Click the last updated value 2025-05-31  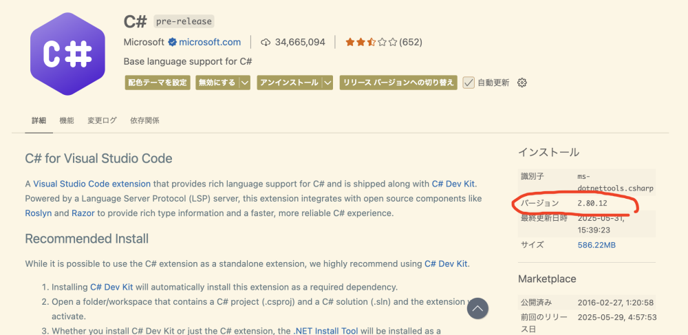click(601, 224)
